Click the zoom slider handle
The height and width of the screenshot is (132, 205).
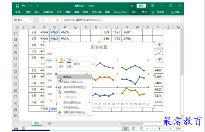[159, 129]
